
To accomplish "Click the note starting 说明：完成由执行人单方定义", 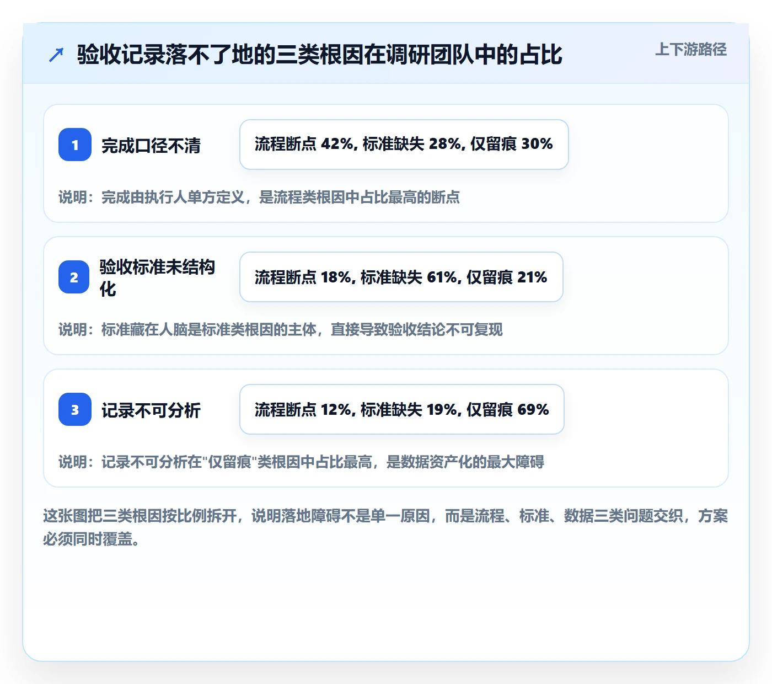I will tap(259, 197).
